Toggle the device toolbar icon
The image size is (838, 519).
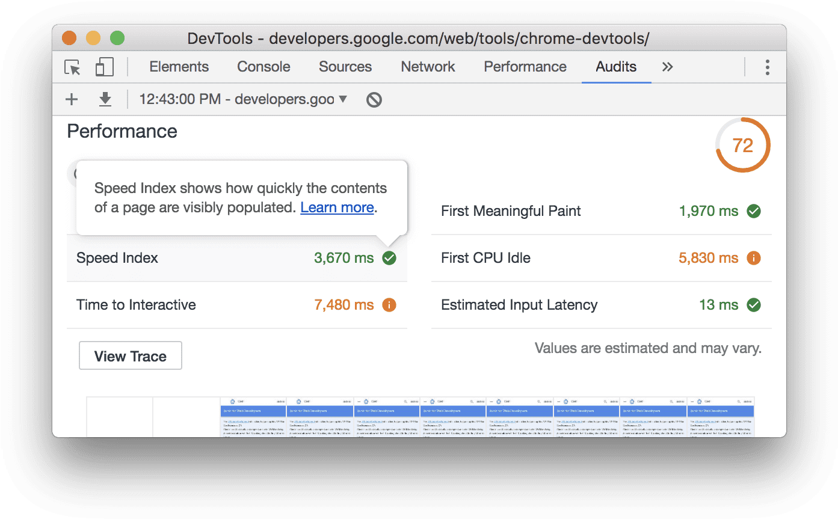click(105, 67)
